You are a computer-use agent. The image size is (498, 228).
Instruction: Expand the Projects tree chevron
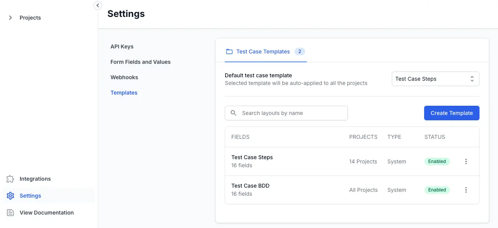coord(10,18)
